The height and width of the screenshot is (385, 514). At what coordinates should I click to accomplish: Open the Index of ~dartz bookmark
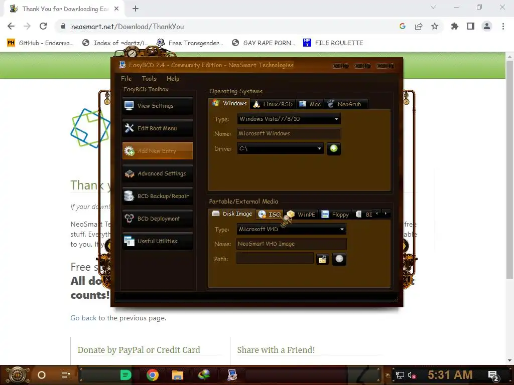tap(115, 43)
